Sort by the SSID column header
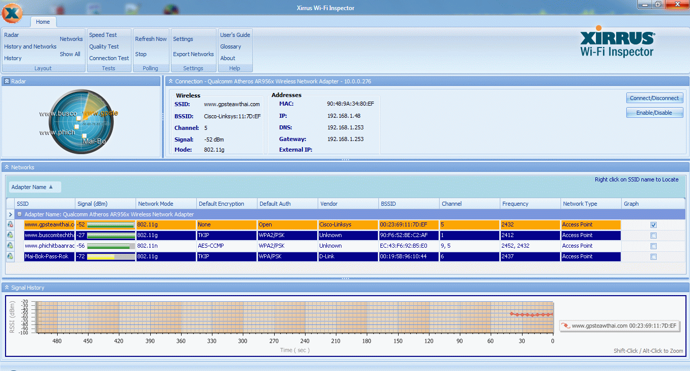 pyautogui.click(x=45, y=204)
